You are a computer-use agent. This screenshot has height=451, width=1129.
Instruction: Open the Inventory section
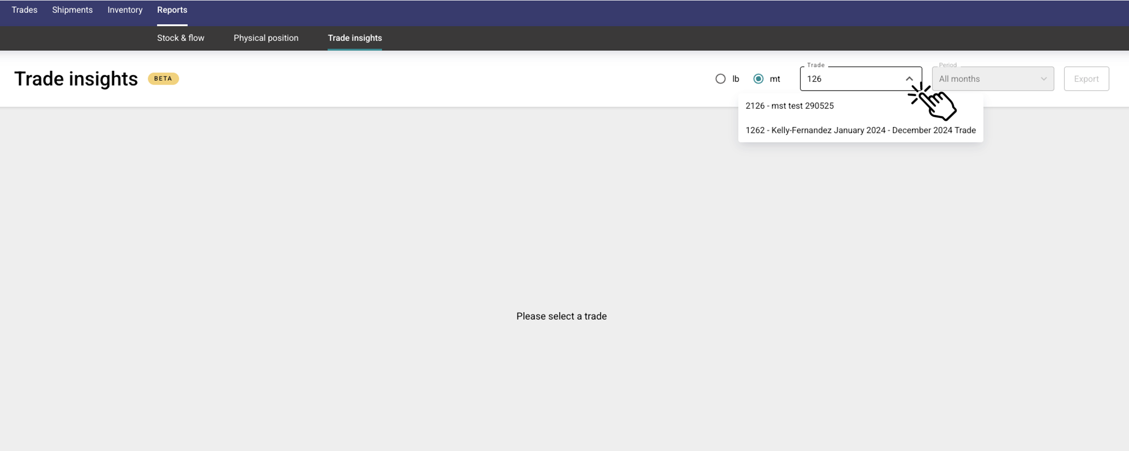pyautogui.click(x=125, y=10)
